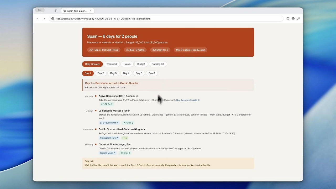Open the Cathedral hours link
This screenshot has height=189, width=336.
point(109,138)
